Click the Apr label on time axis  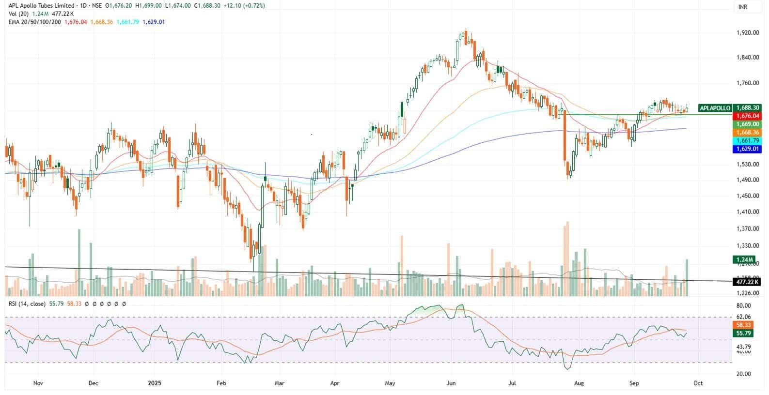tap(334, 383)
